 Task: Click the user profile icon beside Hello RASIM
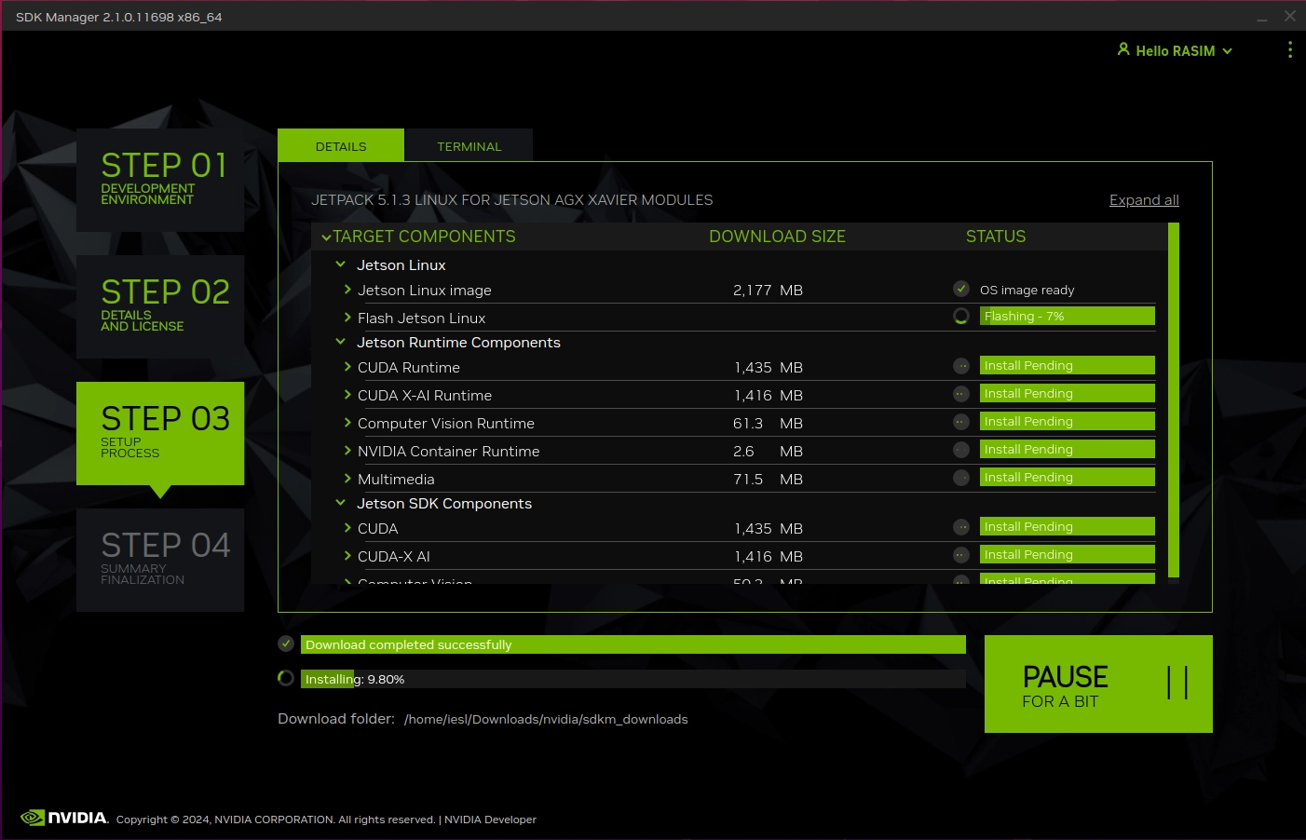tap(1123, 49)
